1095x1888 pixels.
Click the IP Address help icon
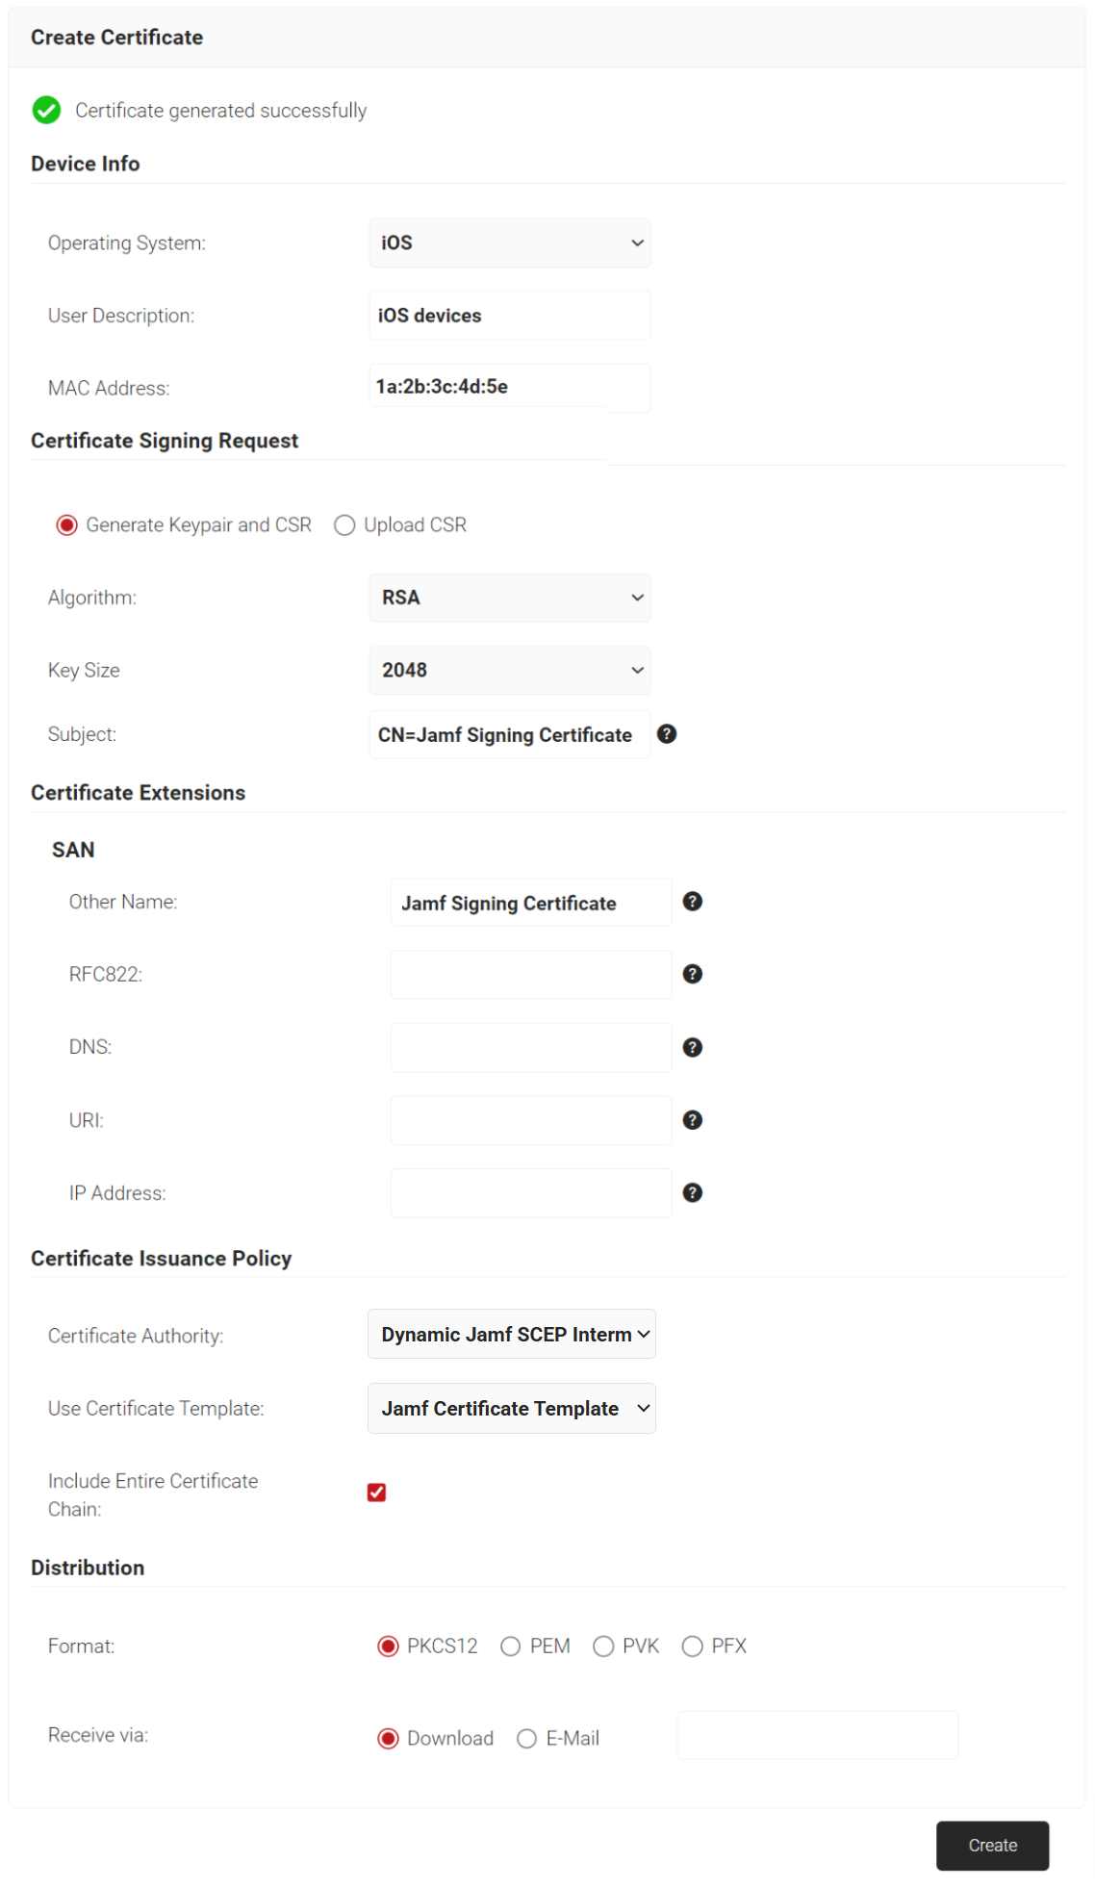point(692,1193)
